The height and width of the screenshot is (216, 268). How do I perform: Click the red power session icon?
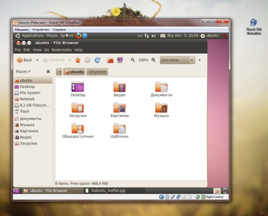pyautogui.click(x=224, y=36)
